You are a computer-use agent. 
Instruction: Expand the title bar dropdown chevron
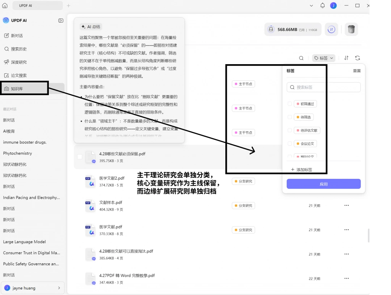pyautogui.click(x=311, y=5)
